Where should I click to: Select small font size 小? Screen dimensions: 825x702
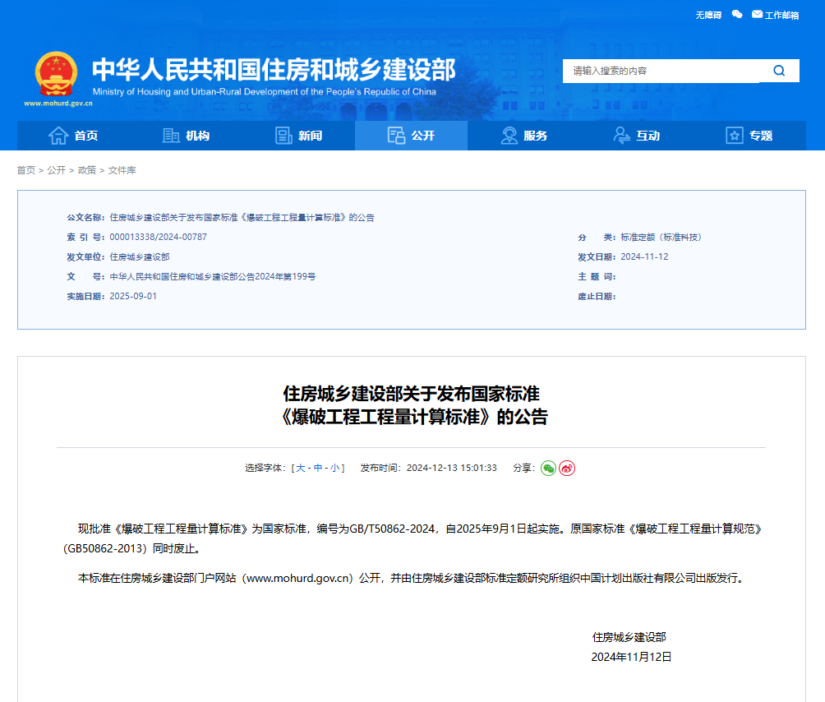pyautogui.click(x=334, y=468)
